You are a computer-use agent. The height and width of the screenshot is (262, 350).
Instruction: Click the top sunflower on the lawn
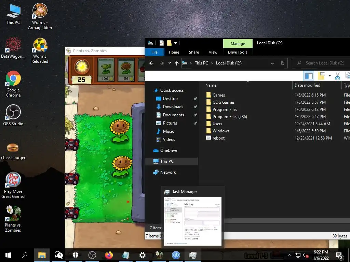[120, 131]
